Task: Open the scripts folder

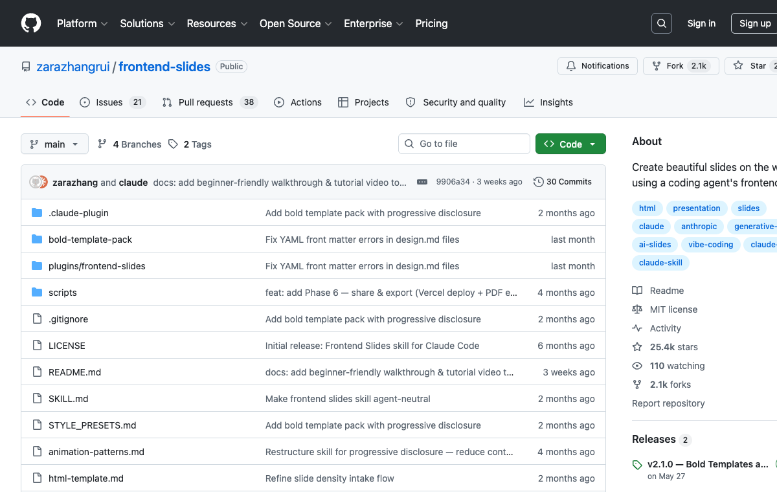Action: 63,293
